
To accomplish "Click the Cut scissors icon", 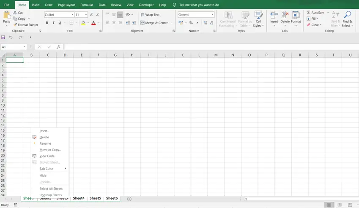I will tap(15, 13).
